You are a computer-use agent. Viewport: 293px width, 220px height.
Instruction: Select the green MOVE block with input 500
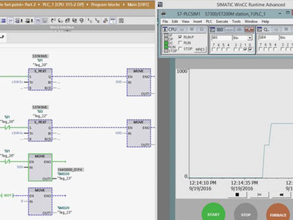pyautogui.click(x=40, y=167)
